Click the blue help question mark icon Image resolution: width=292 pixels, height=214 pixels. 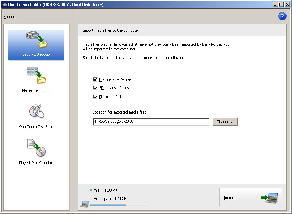click(x=282, y=16)
